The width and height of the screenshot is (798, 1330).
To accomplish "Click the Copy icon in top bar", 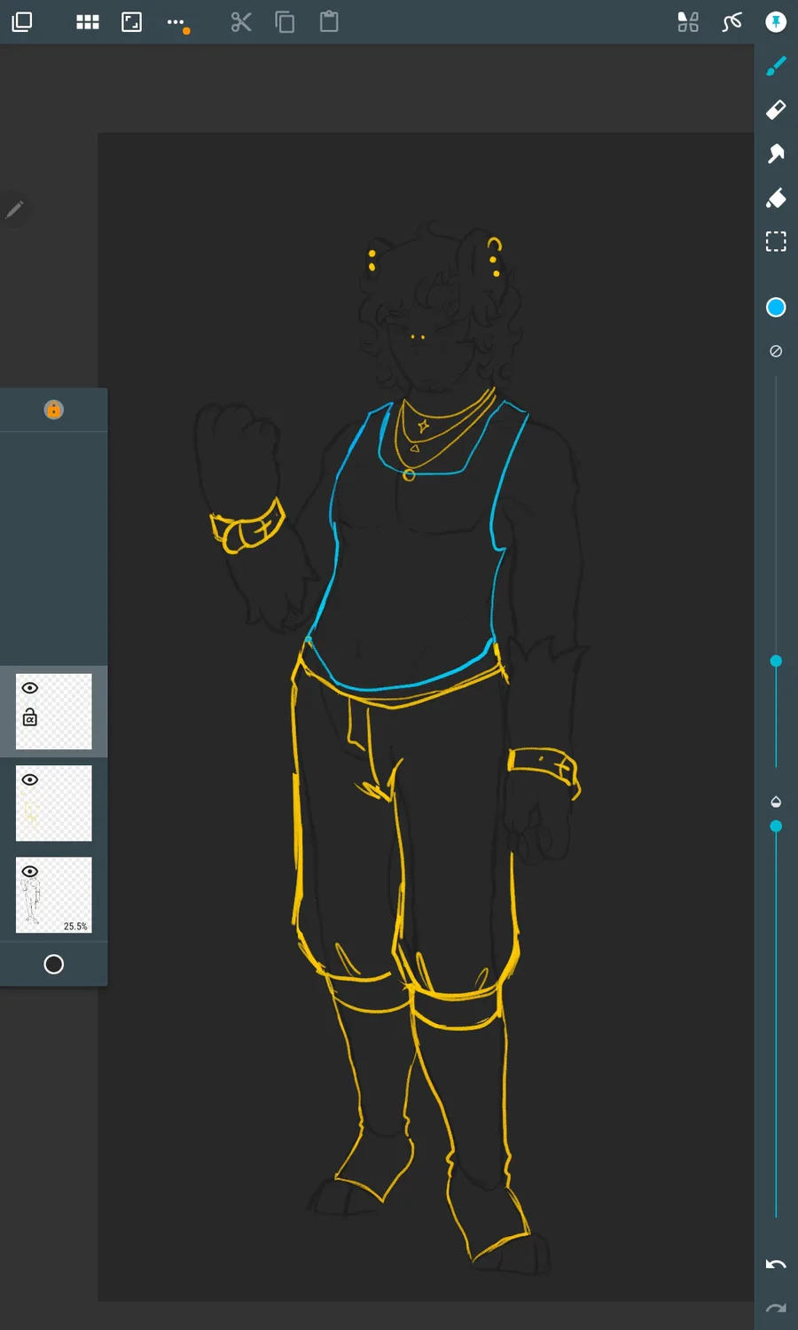I will pyautogui.click(x=285, y=22).
